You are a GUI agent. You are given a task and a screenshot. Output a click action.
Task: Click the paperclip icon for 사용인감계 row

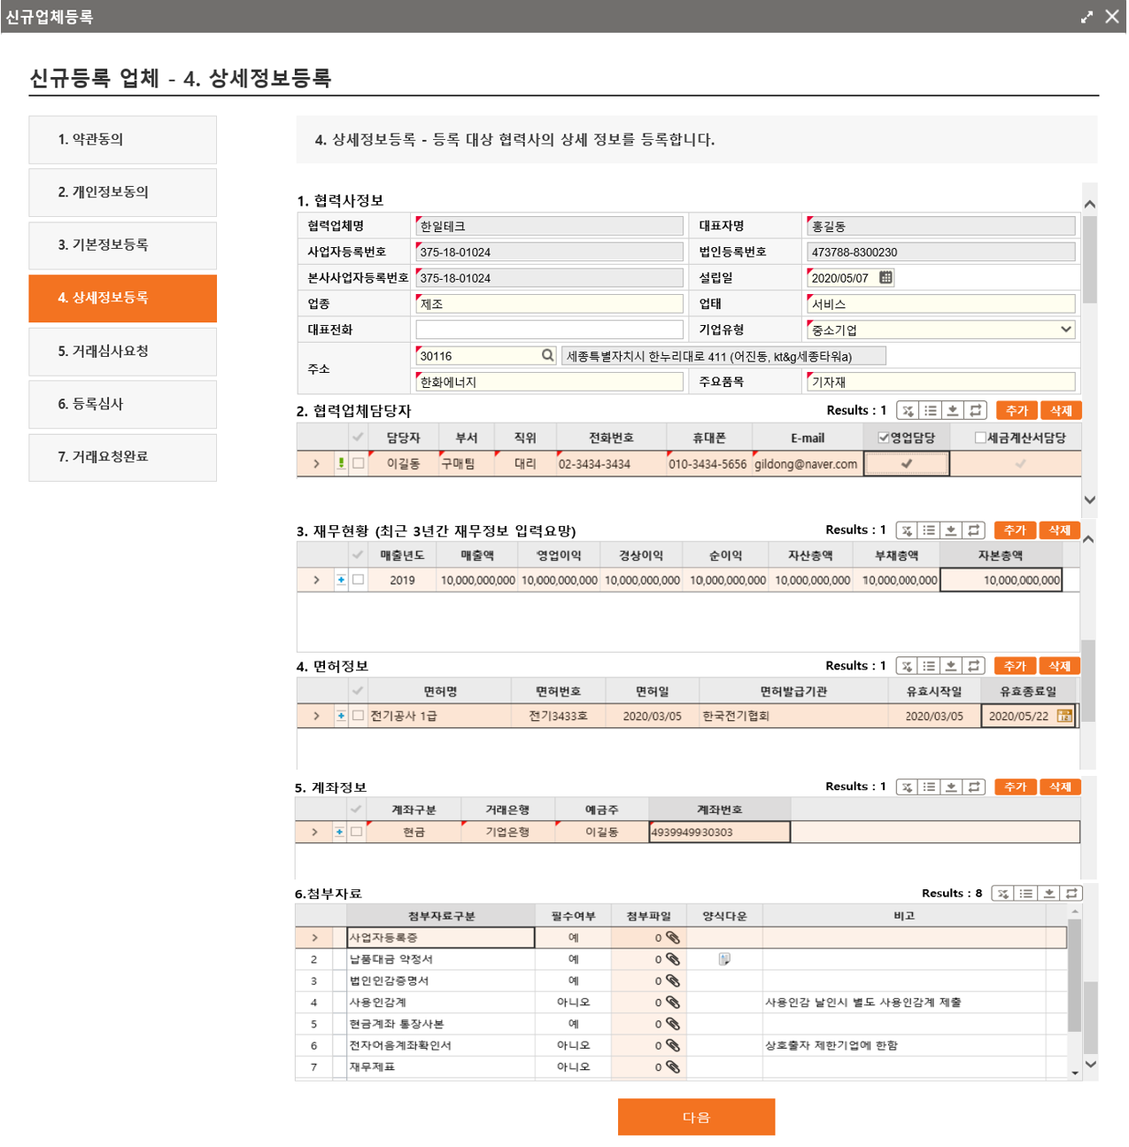click(673, 1003)
